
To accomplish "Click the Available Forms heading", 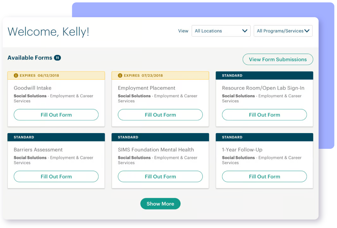I will pos(30,58).
